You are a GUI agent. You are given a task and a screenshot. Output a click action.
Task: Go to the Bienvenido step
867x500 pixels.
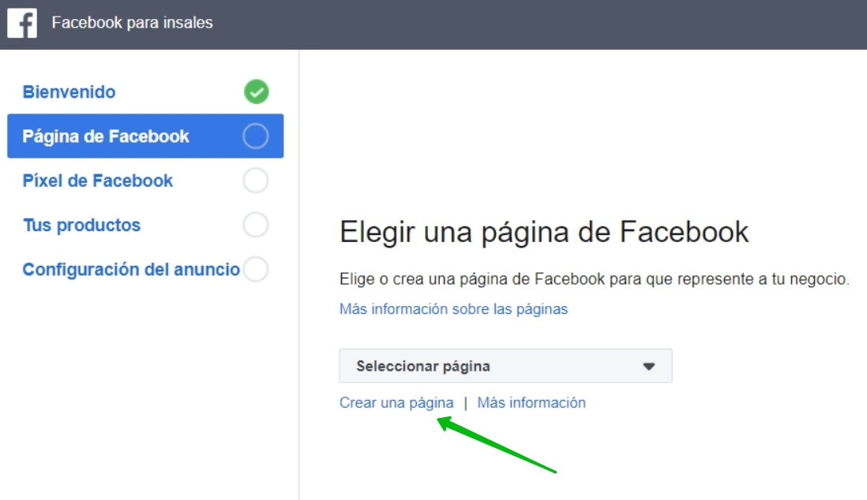(69, 92)
